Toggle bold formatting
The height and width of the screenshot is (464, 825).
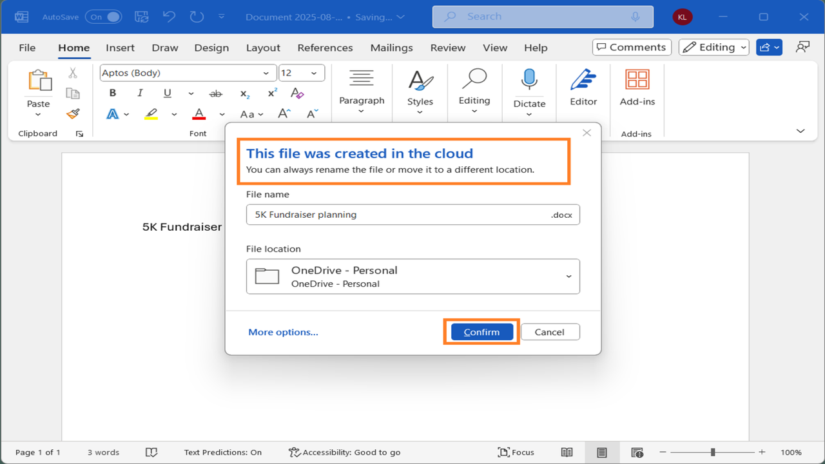[x=112, y=93]
